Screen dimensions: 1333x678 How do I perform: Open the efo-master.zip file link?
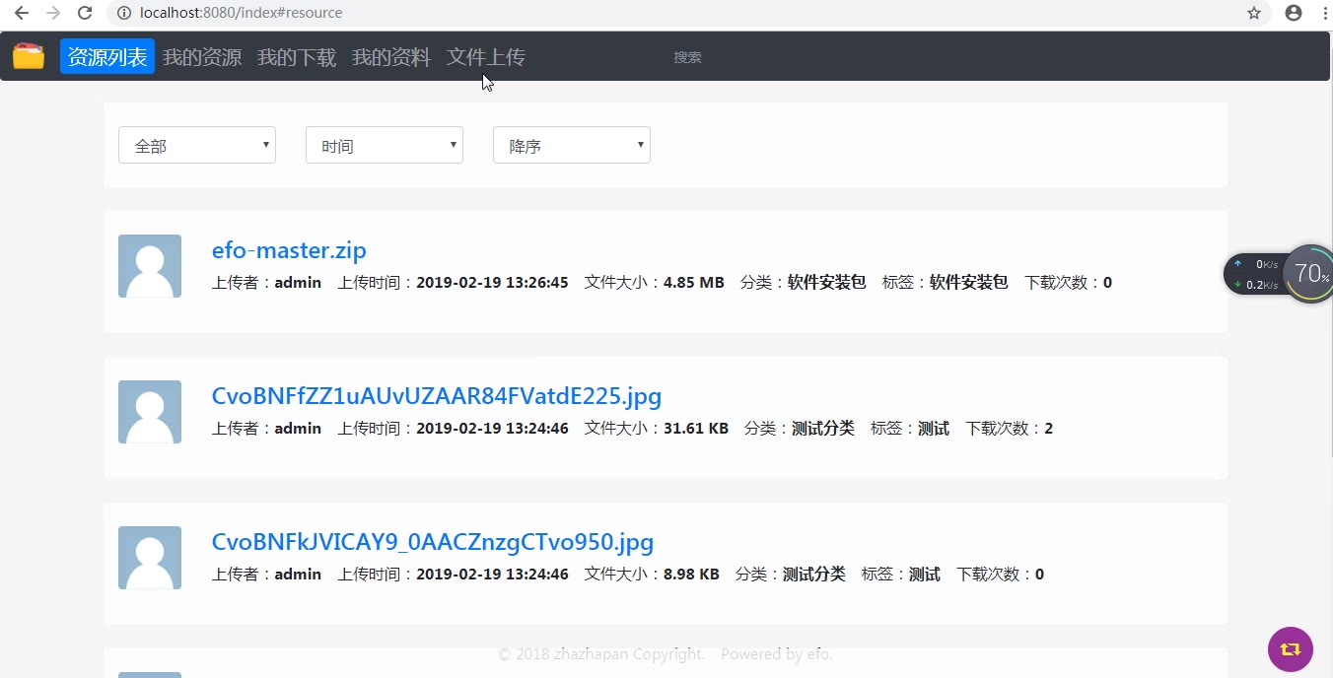[x=289, y=250]
